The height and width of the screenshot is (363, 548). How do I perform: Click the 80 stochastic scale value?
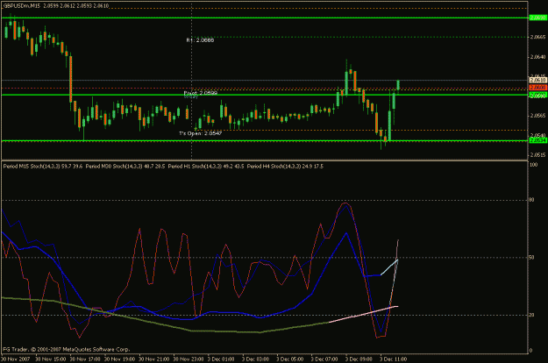point(531,200)
